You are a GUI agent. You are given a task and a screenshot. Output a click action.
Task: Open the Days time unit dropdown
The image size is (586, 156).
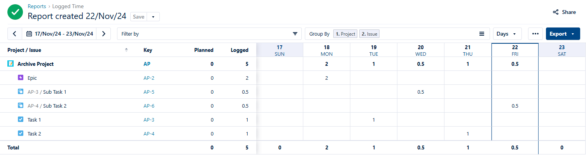click(507, 34)
